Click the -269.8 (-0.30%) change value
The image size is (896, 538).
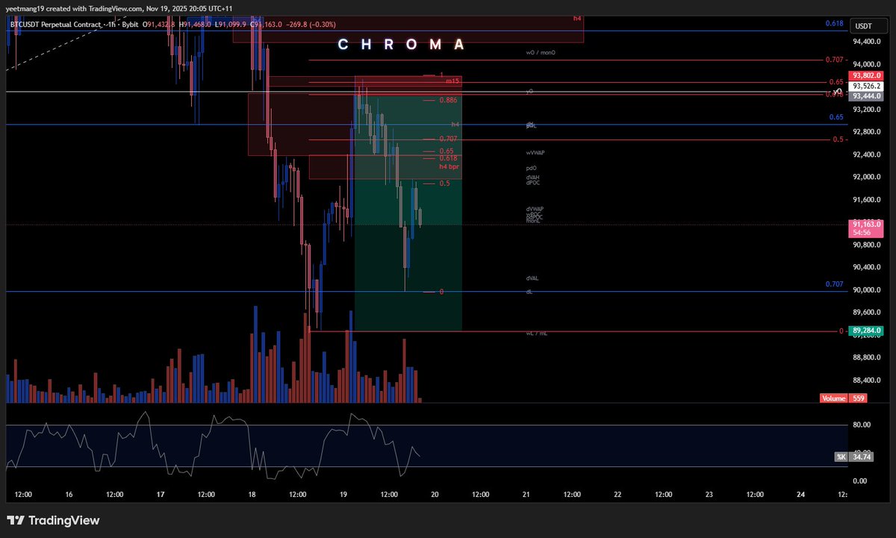(311, 24)
